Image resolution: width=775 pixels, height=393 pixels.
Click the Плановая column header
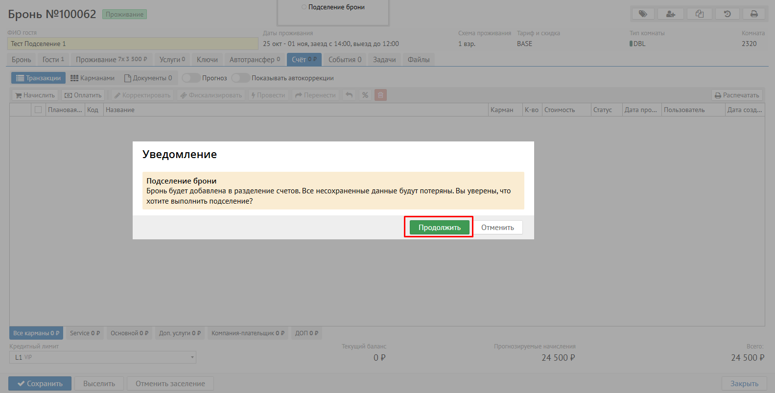click(x=65, y=110)
